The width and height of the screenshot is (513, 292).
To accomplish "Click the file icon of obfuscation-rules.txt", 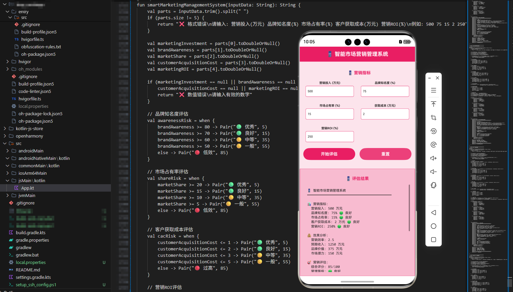I will pyautogui.click(x=17, y=47).
